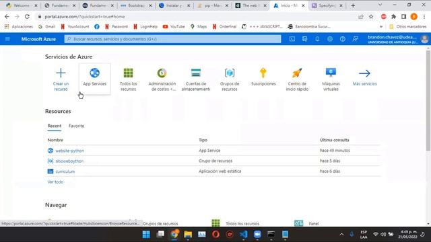
Task: Open Todos los recursos under Navegar
Action: click(242, 224)
